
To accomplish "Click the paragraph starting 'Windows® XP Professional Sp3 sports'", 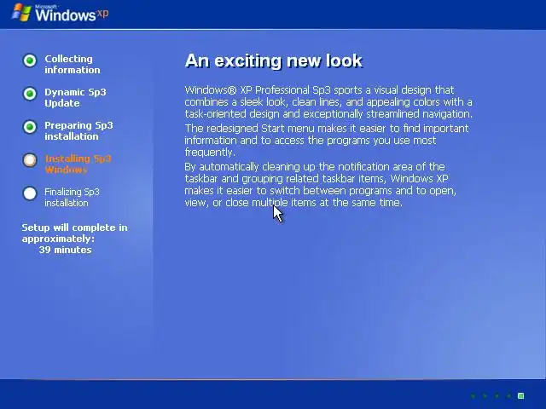I will [x=328, y=102].
